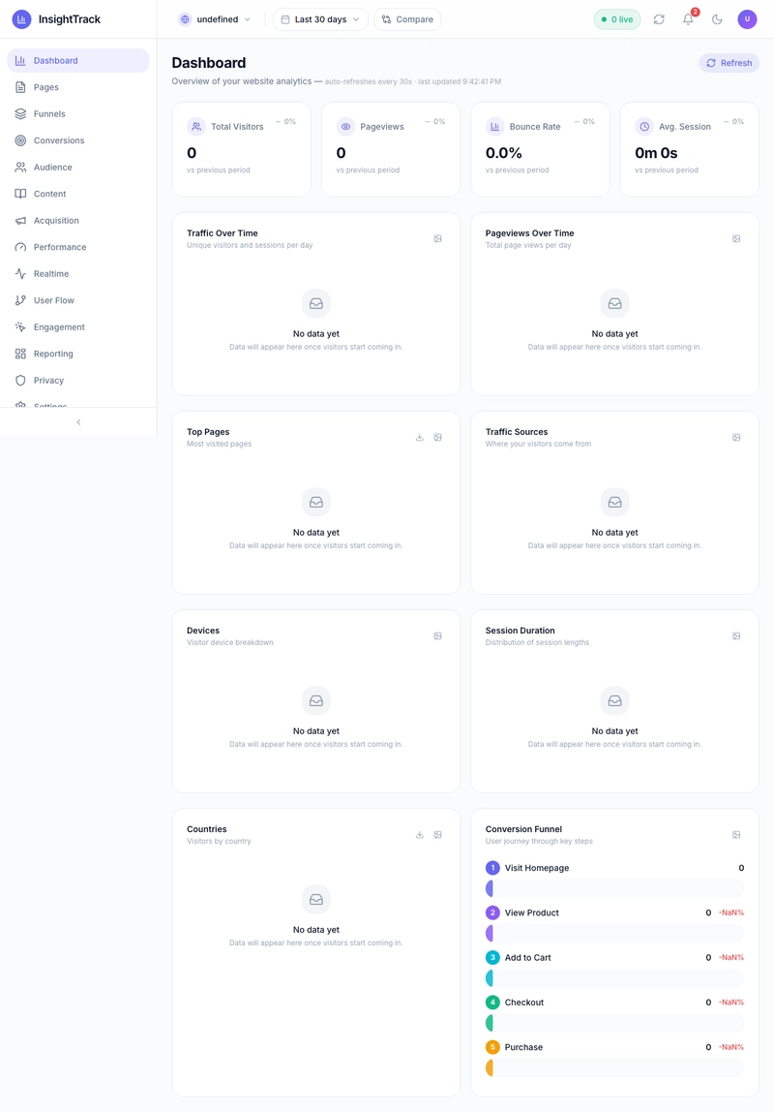Click funnel step 5 Purchase badge

(492, 1047)
